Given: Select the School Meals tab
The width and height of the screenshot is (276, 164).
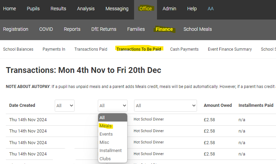Looking at the screenshot, I should [x=198, y=29].
